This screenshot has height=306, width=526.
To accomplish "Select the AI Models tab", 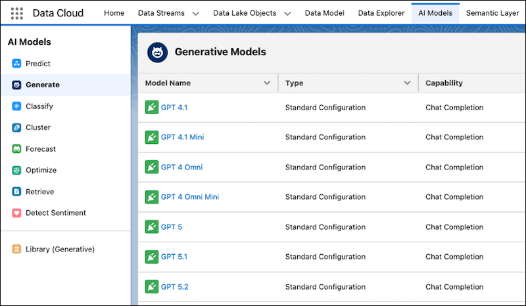I will 435,13.
